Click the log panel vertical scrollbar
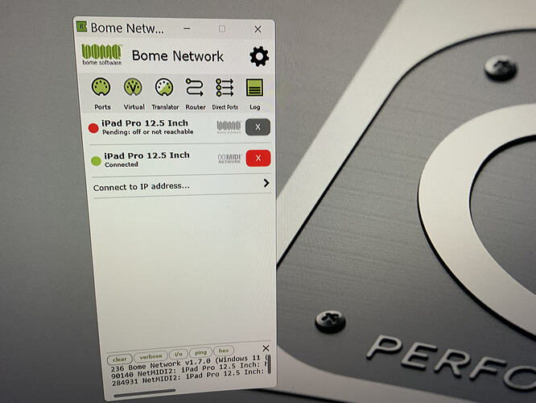 [x=269, y=364]
